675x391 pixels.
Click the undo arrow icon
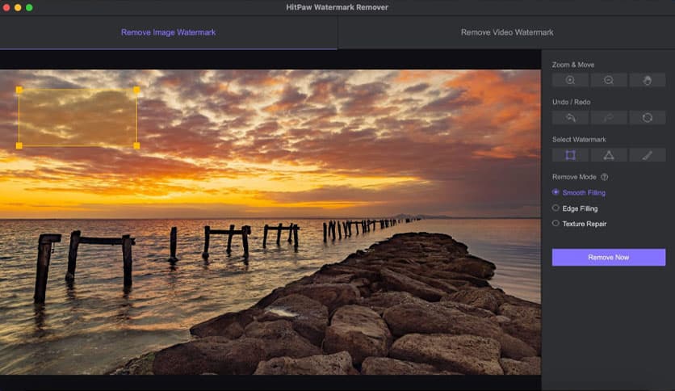point(570,118)
